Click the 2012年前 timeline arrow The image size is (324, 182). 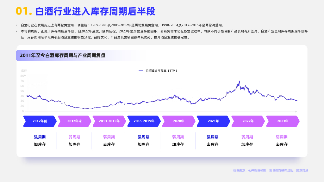pyautogui.click(x=40, y=121)
